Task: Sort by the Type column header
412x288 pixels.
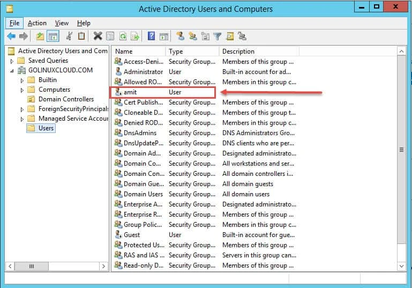Action: pos(192,51)
